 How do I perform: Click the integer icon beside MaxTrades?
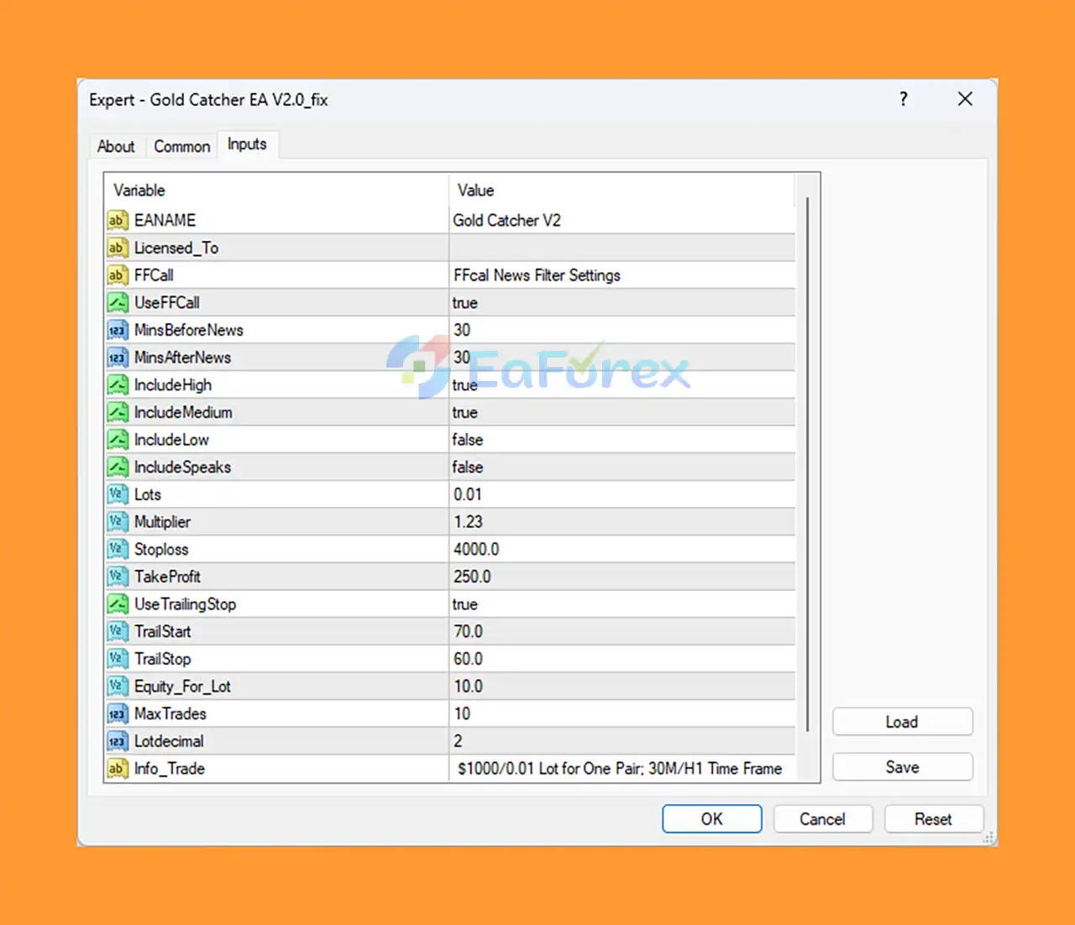coord(117,714)
